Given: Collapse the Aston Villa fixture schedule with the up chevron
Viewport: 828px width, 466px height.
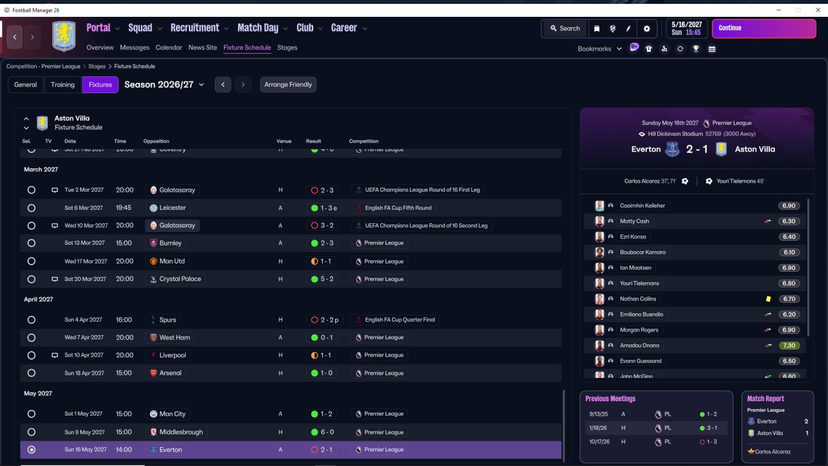Looking at the screenshot, I should pos(27,119).
